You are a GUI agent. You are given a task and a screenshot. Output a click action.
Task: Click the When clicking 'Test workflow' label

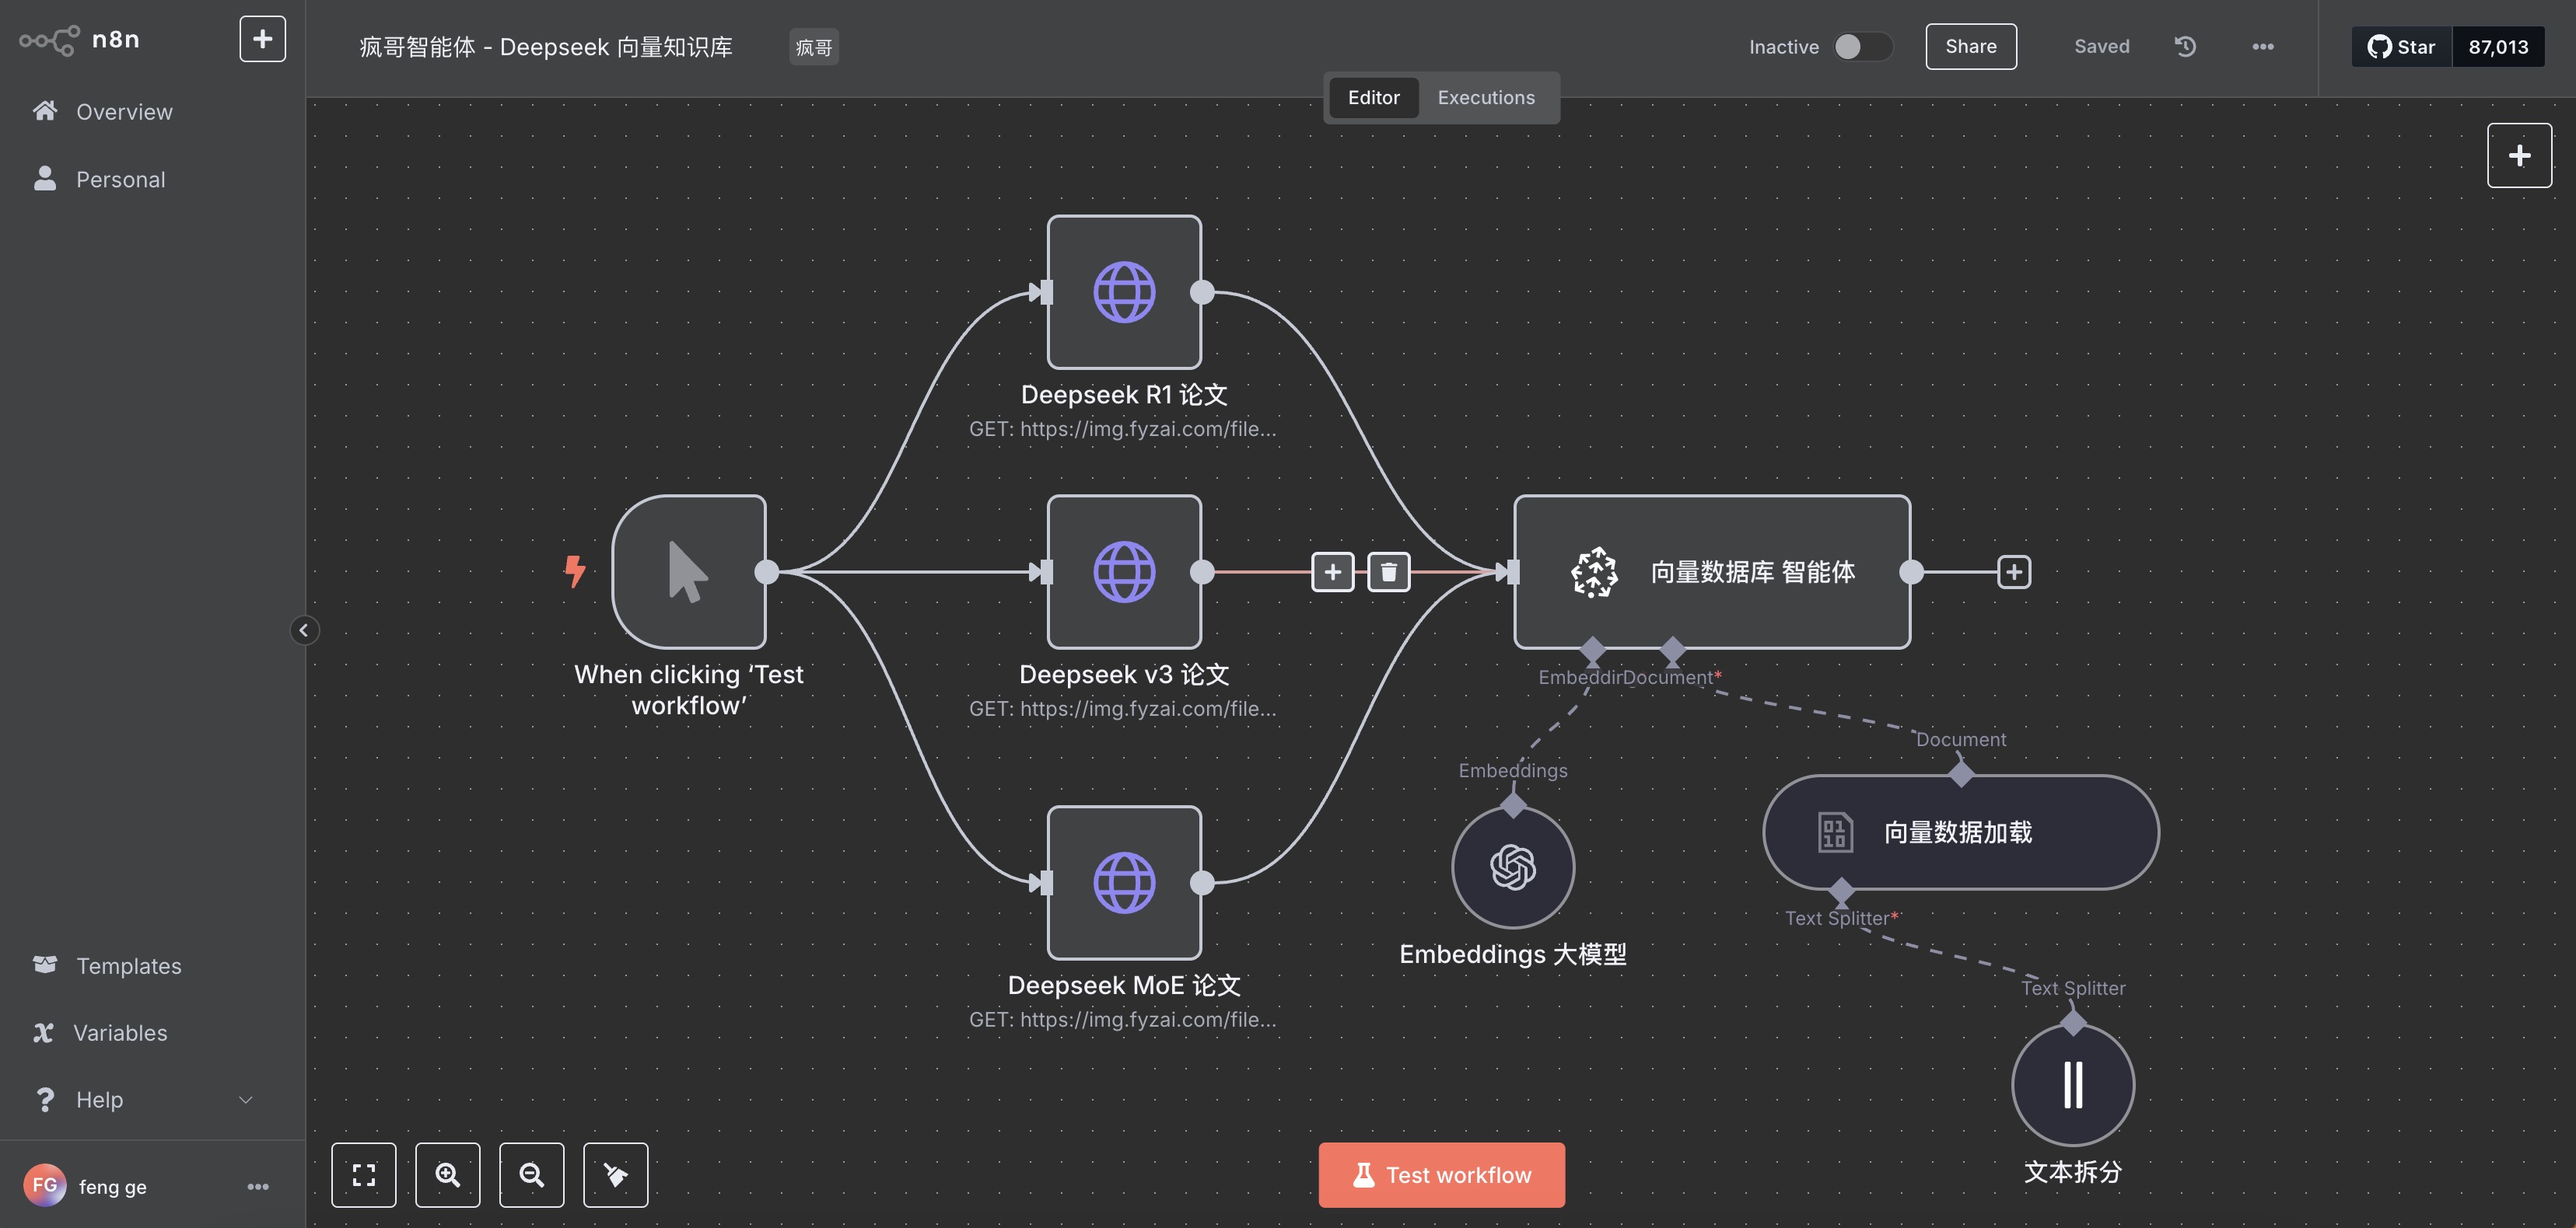coord(689,690)
